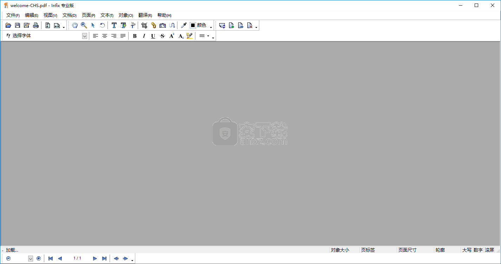501x264 pixels.
Task: Select the text flow U-shaped arrow tool
Action: 172,25
